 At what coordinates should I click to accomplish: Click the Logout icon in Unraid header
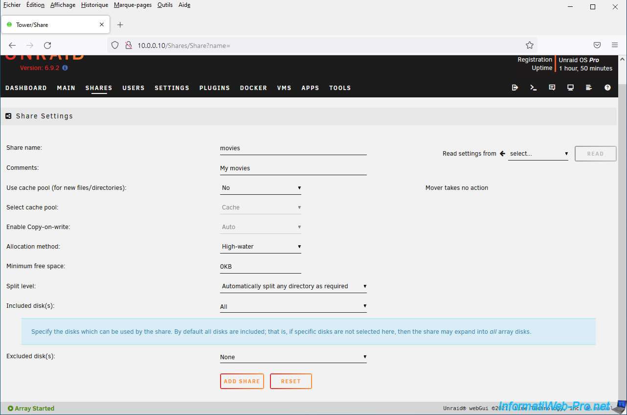[x=515, y=88]
